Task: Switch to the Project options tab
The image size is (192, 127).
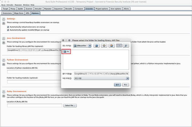Action: [102, 9]
